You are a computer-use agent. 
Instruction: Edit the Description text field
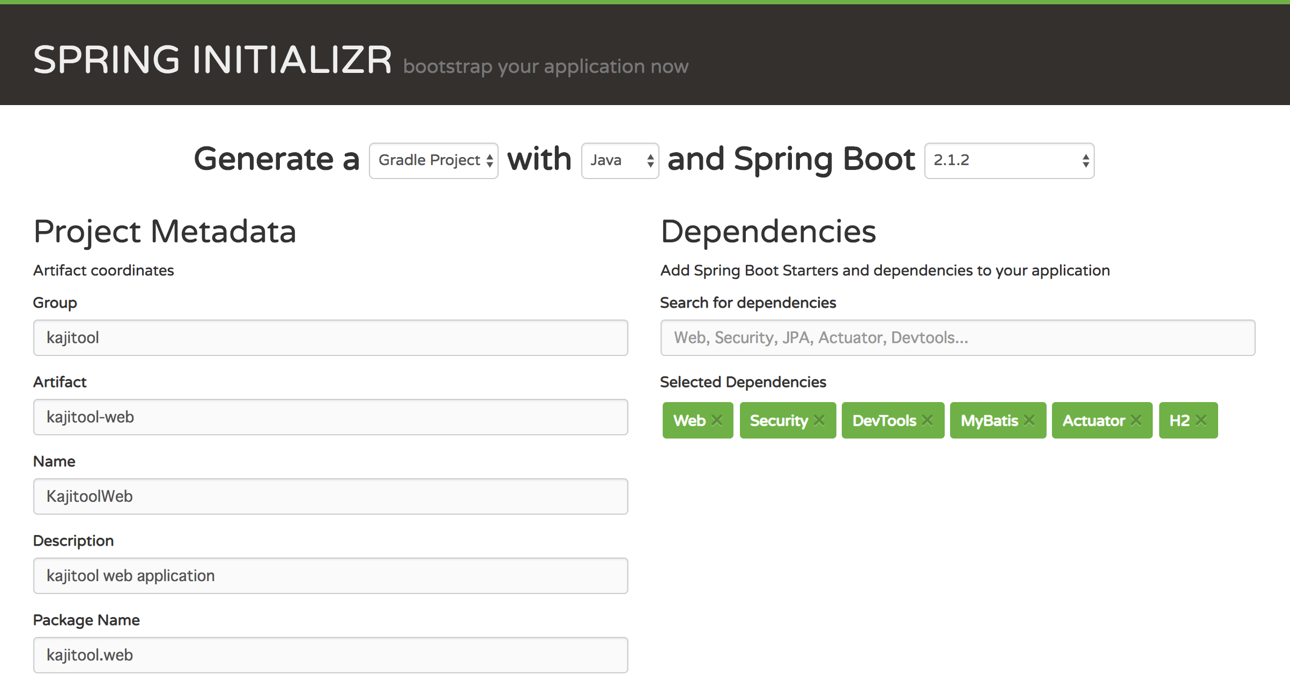[x=330, y=576]
